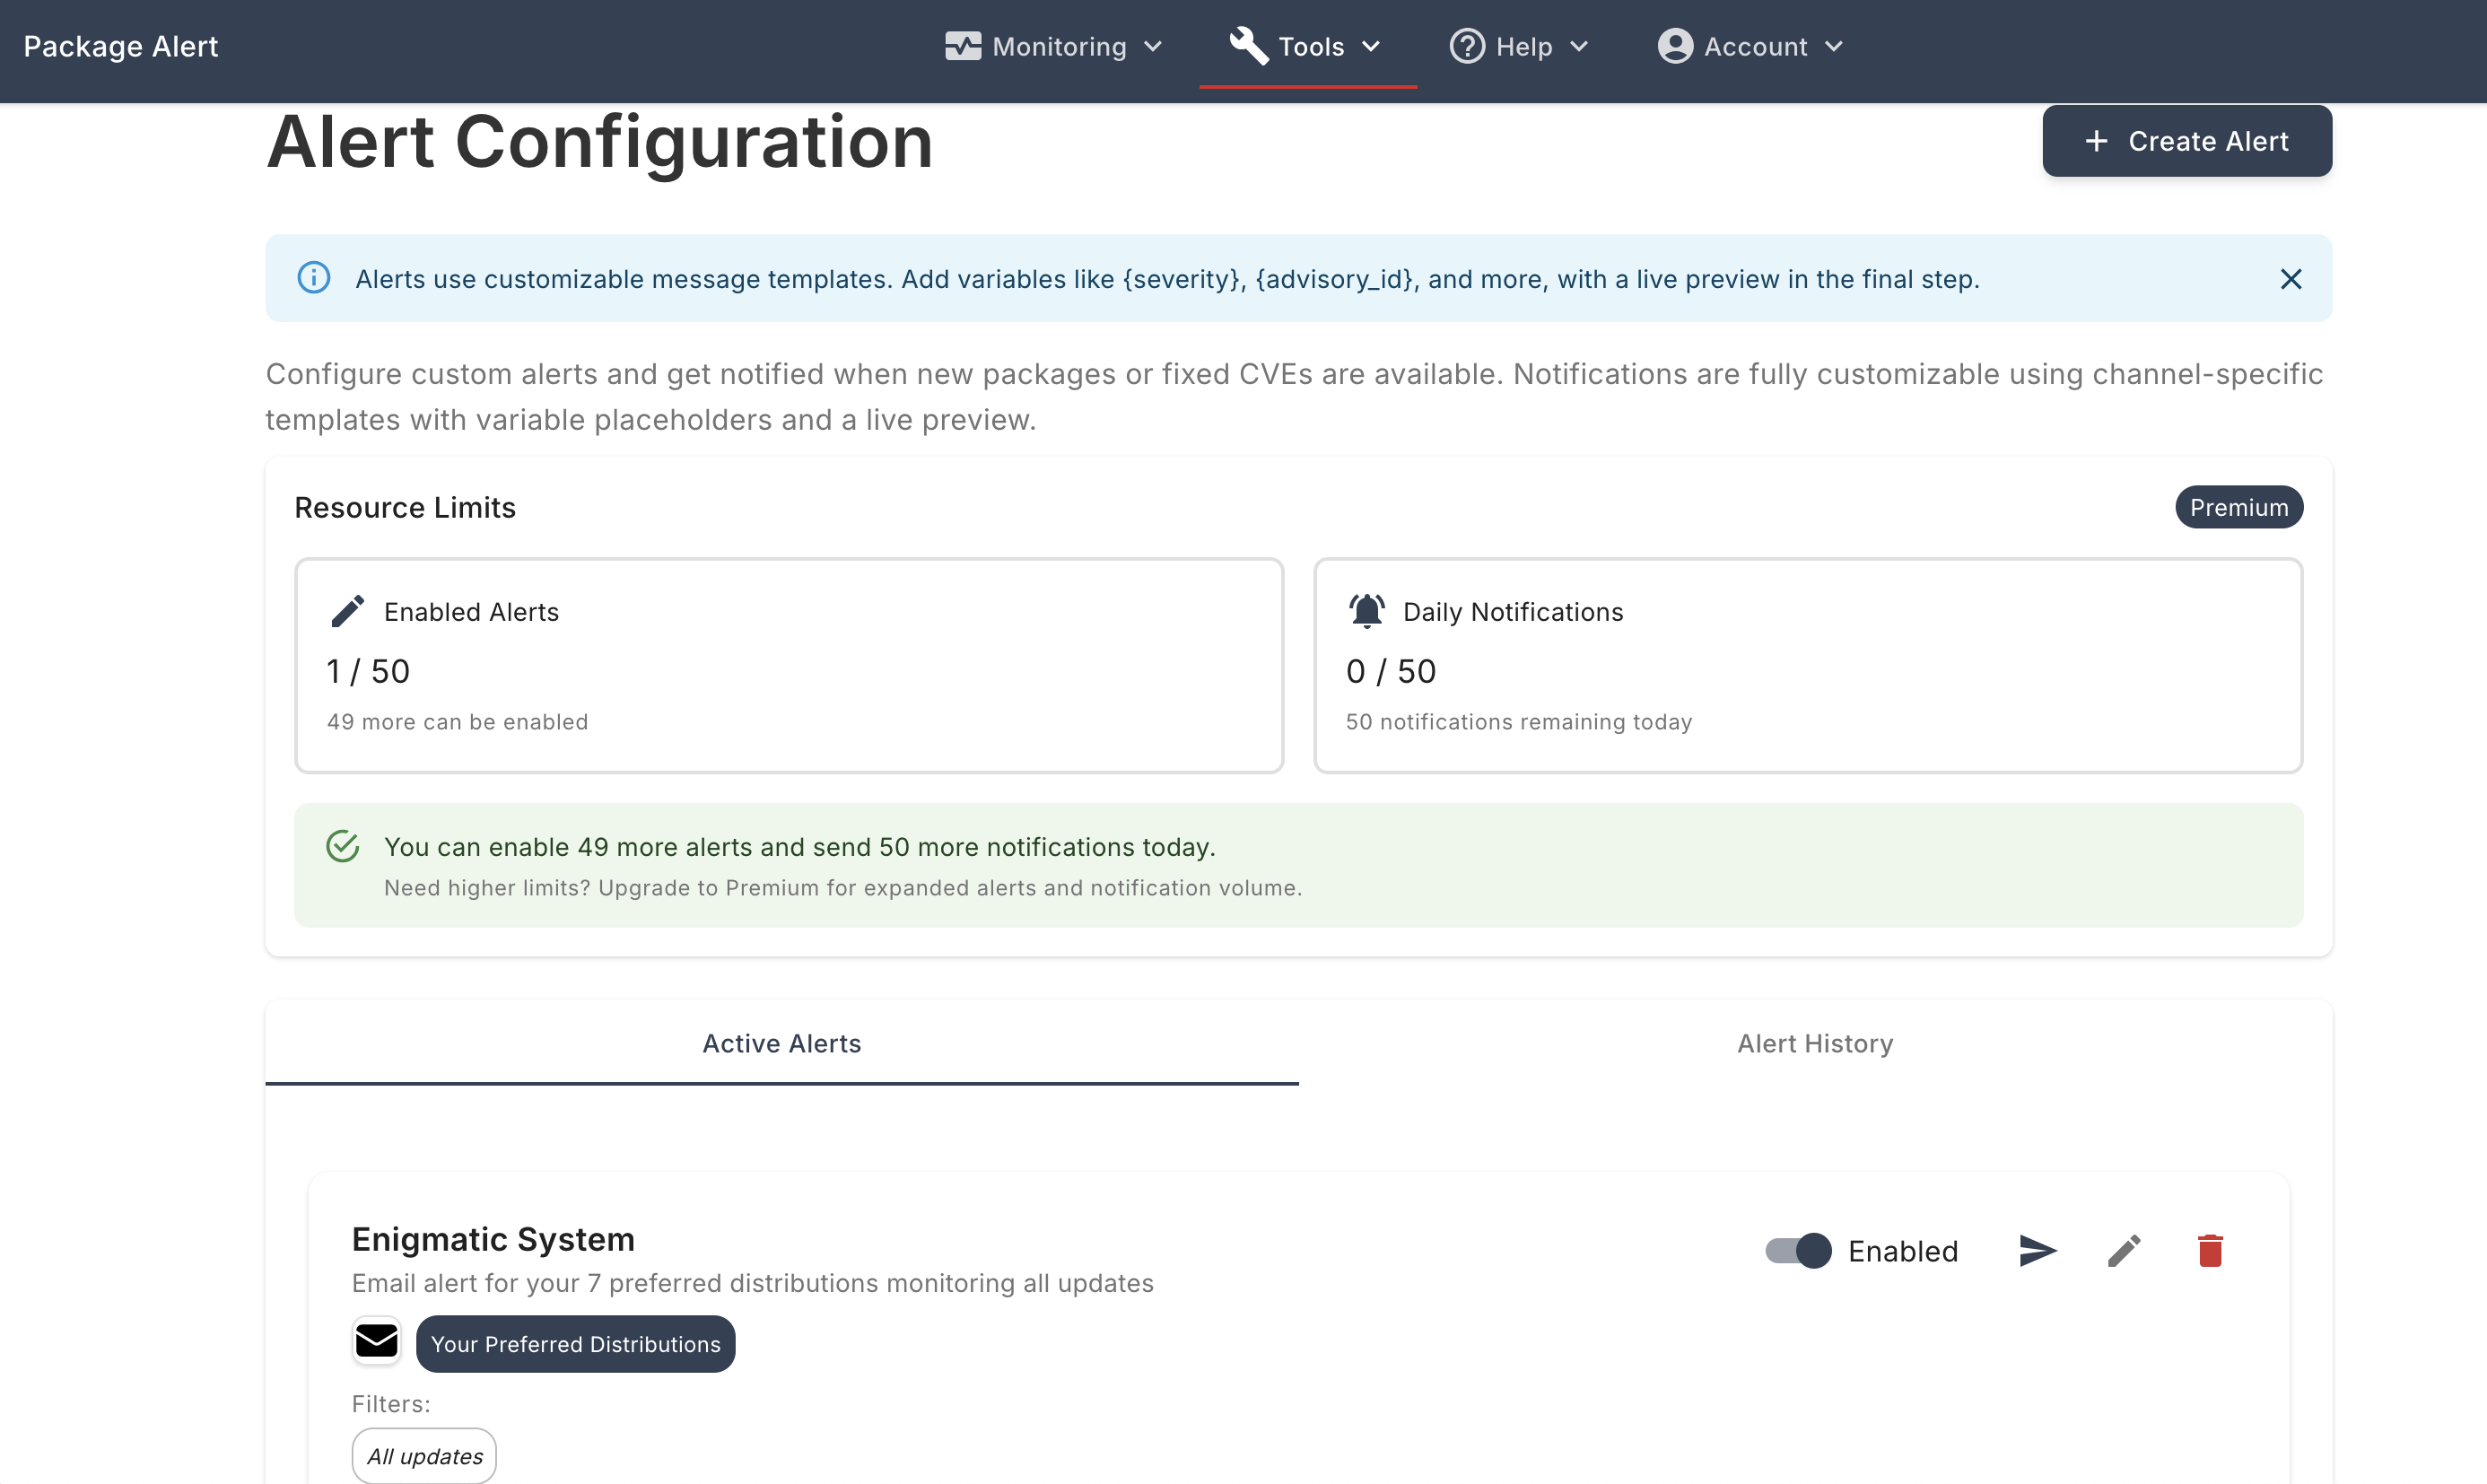Click the Daily Notifications bell icon

[x=1366, y=611]
